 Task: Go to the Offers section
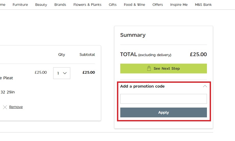[x=158, y=5]
